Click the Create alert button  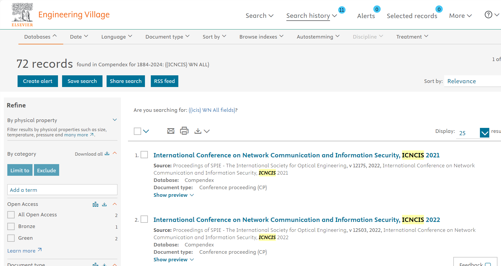[38, 81]
